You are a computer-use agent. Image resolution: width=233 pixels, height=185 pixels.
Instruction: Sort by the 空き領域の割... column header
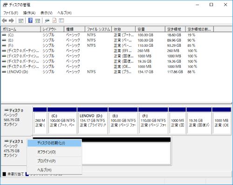[x=199, y=29]
